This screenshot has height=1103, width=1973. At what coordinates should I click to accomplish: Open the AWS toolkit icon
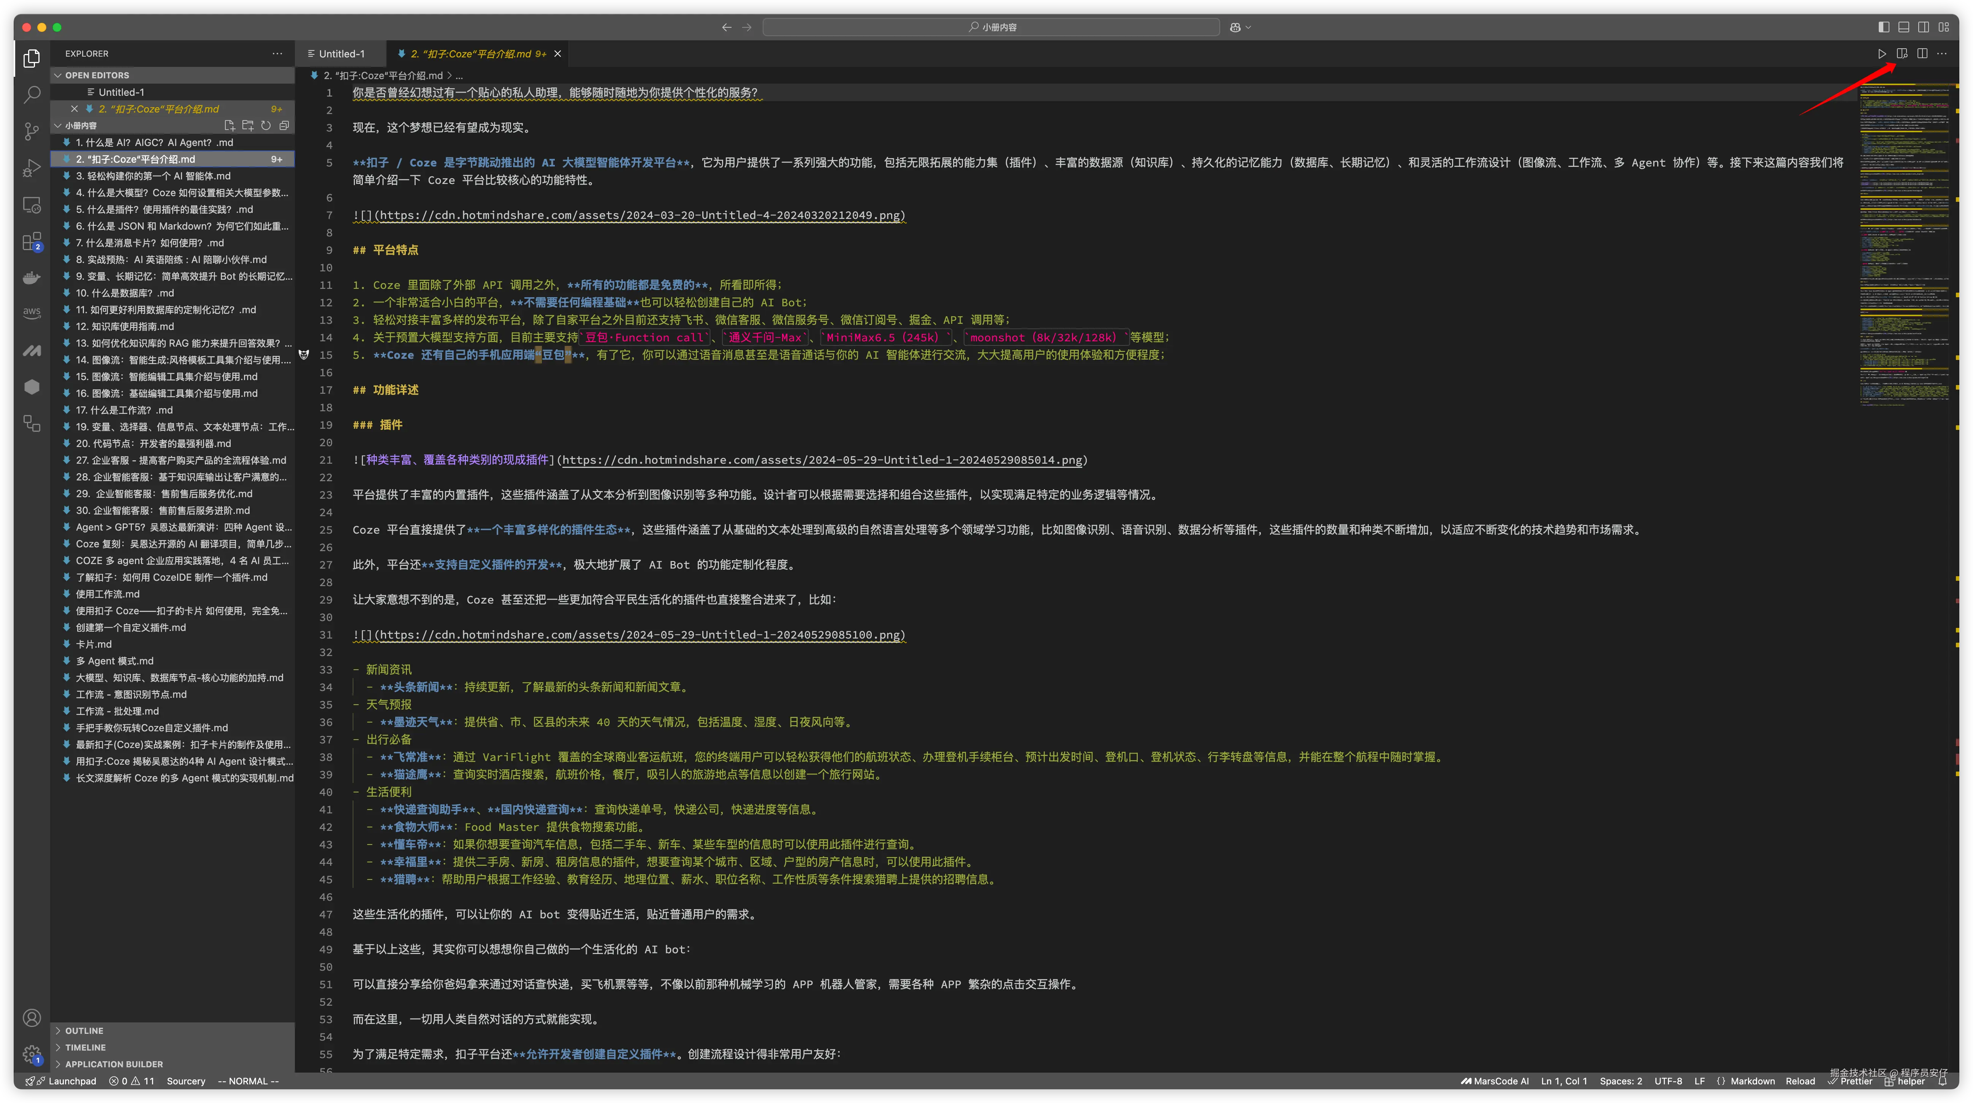32,312
